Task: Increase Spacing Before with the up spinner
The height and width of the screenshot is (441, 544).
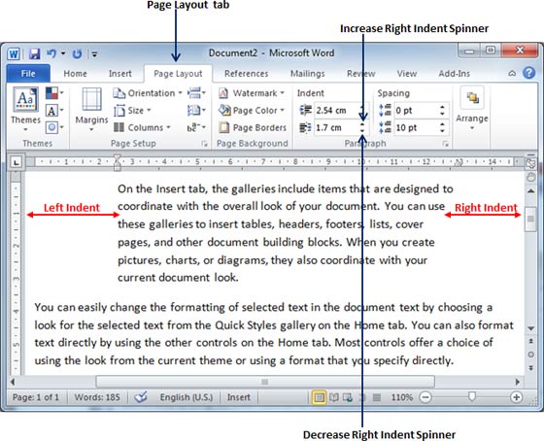Action: [442, 107]
